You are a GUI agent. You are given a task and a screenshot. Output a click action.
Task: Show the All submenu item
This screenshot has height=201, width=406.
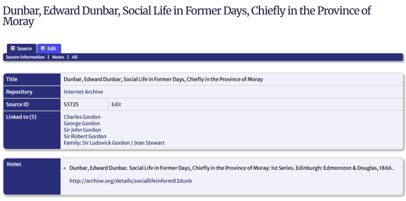point(75,57)
